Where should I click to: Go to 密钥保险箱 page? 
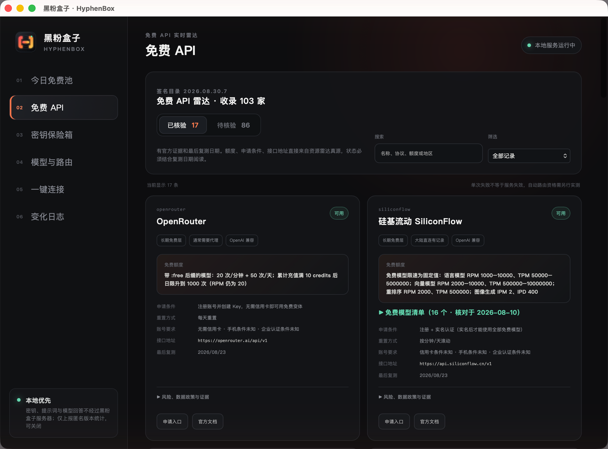point(64,135)
